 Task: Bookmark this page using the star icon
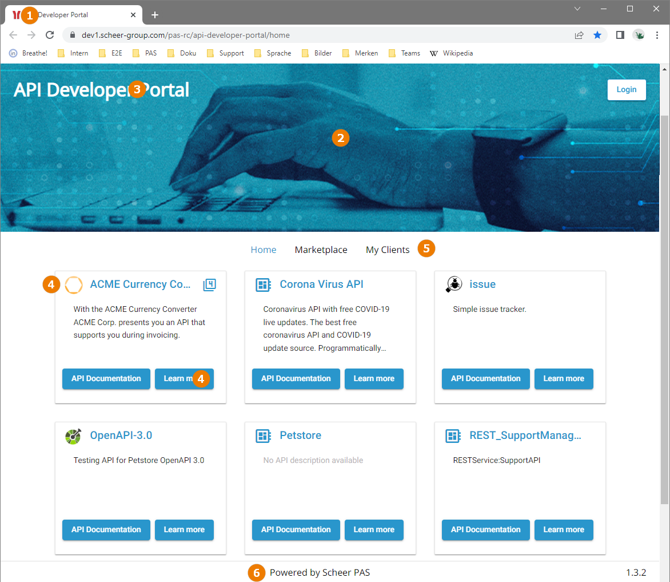pos(597,35)
